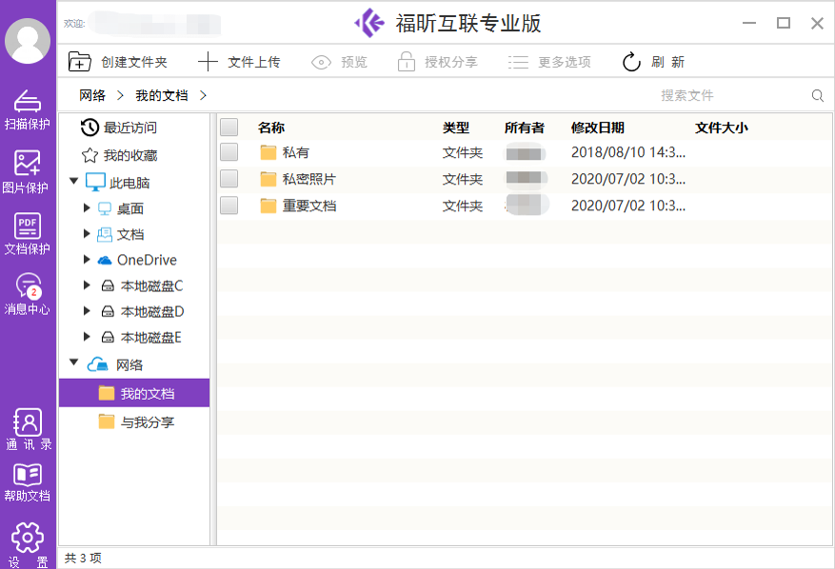Select 我的文档 in the tree

(134, 393)
